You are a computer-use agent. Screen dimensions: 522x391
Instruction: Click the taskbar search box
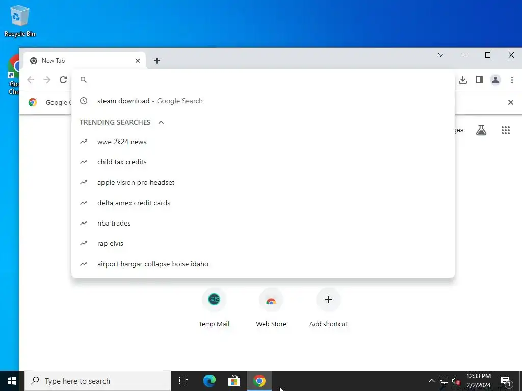pyautogui.click(x=98, y=381)
